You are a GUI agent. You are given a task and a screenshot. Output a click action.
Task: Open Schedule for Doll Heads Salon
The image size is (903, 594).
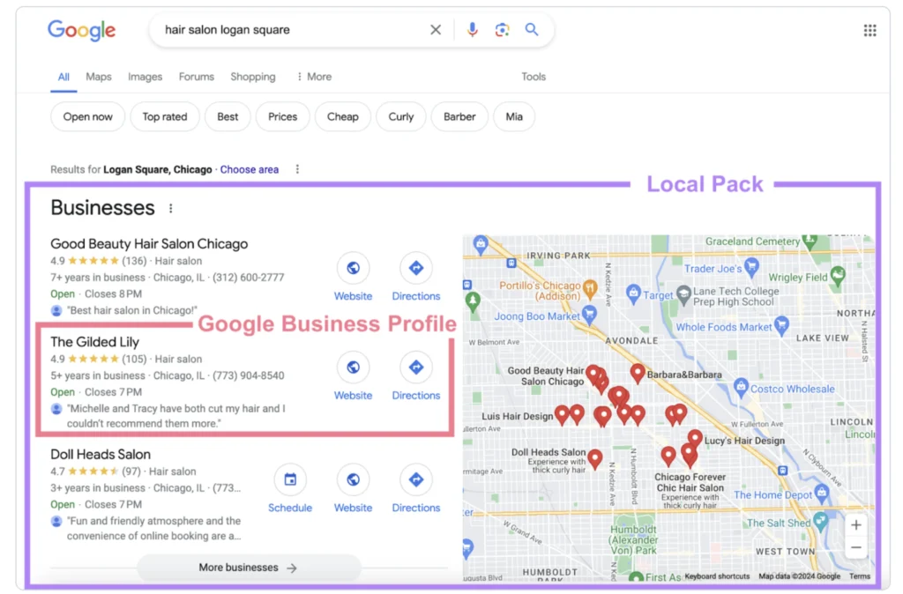tap(290, 480)
